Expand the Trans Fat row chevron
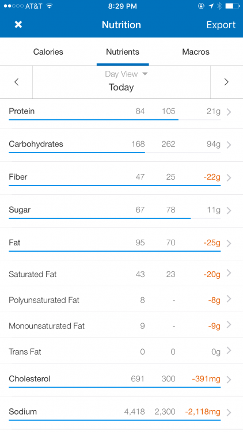Screen dimensions: 243x432 coord(229,350)
